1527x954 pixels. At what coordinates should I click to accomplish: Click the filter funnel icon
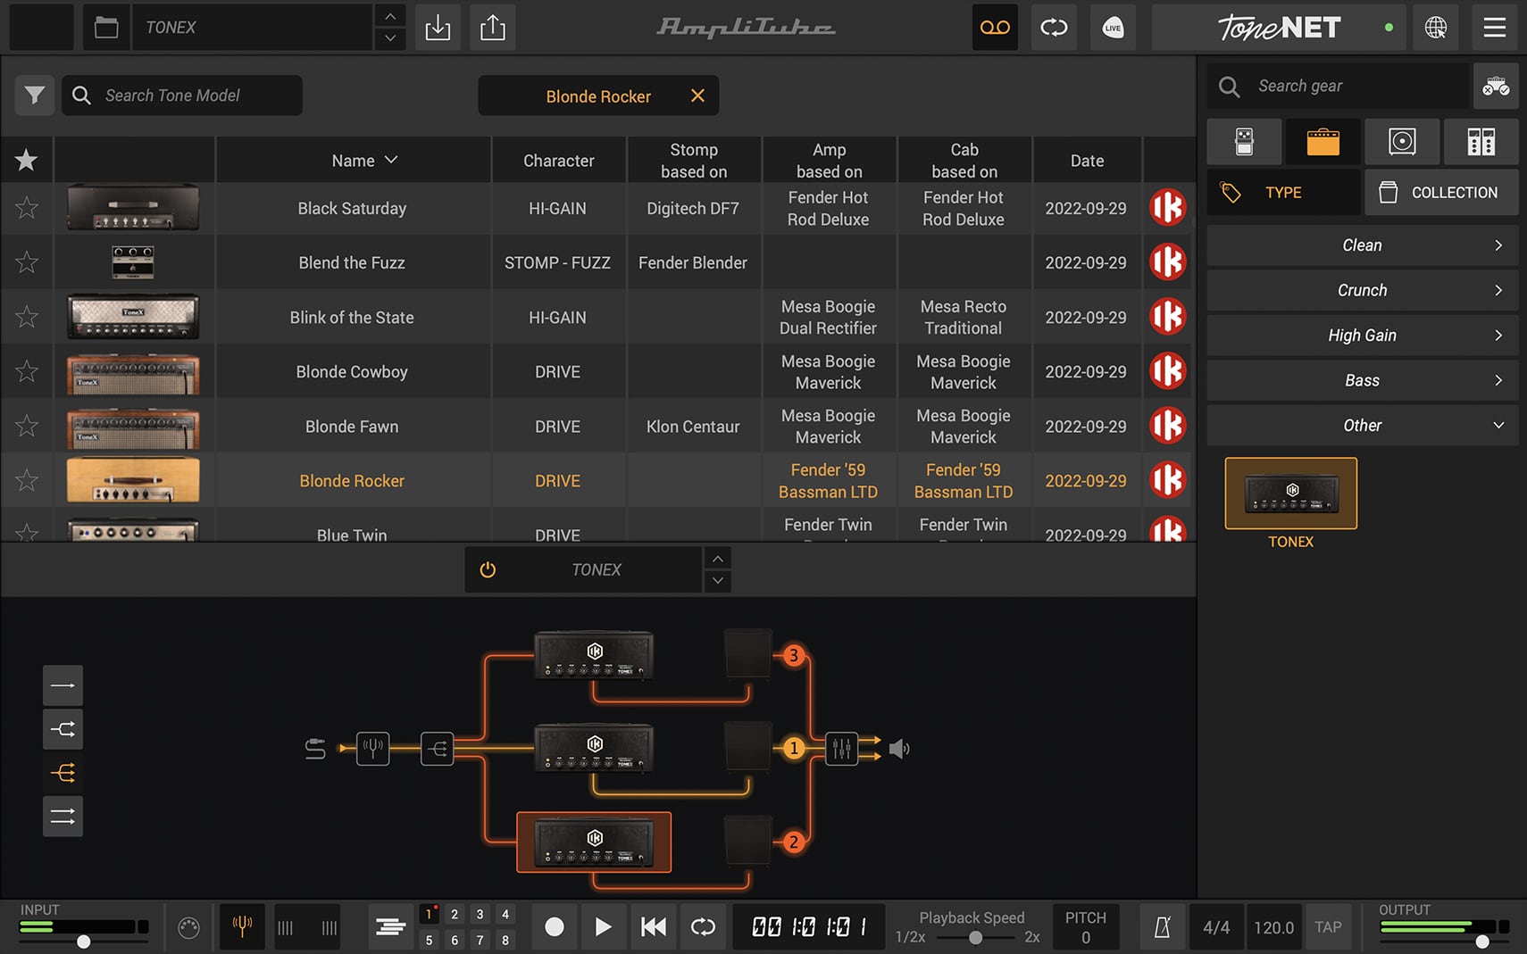(x=35, y=95)
